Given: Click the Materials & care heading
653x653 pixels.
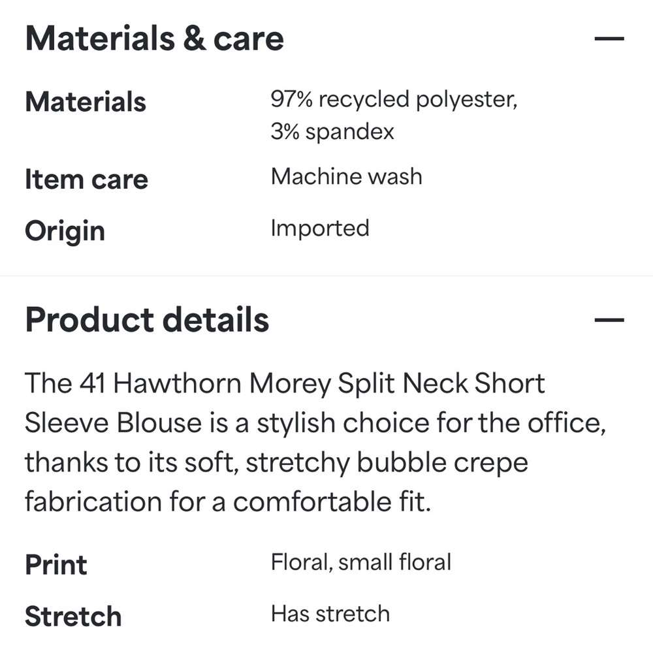Looking at the screenshot, I should [155, 39].
